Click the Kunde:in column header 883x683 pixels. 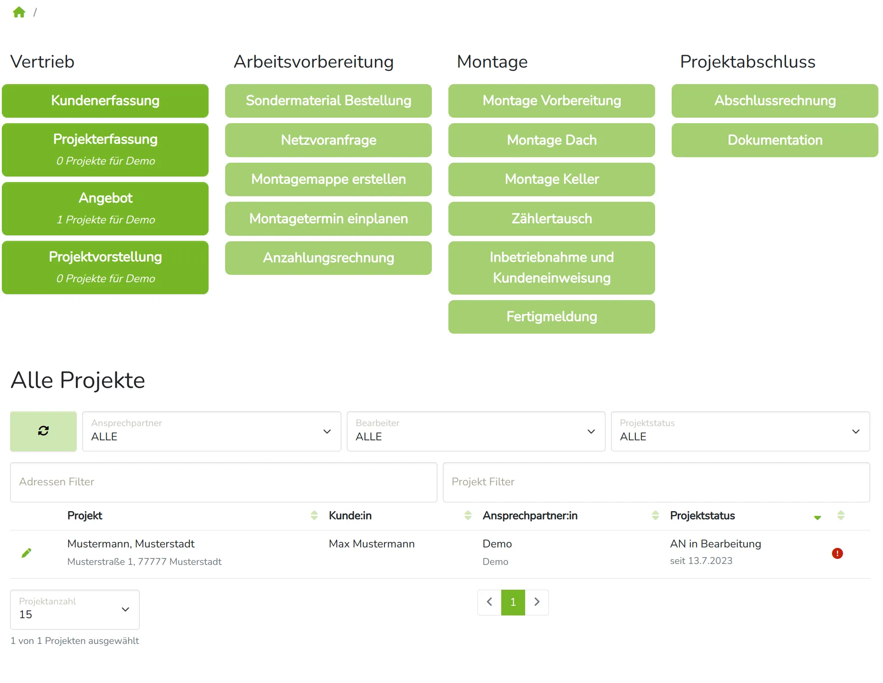point(350,516)
